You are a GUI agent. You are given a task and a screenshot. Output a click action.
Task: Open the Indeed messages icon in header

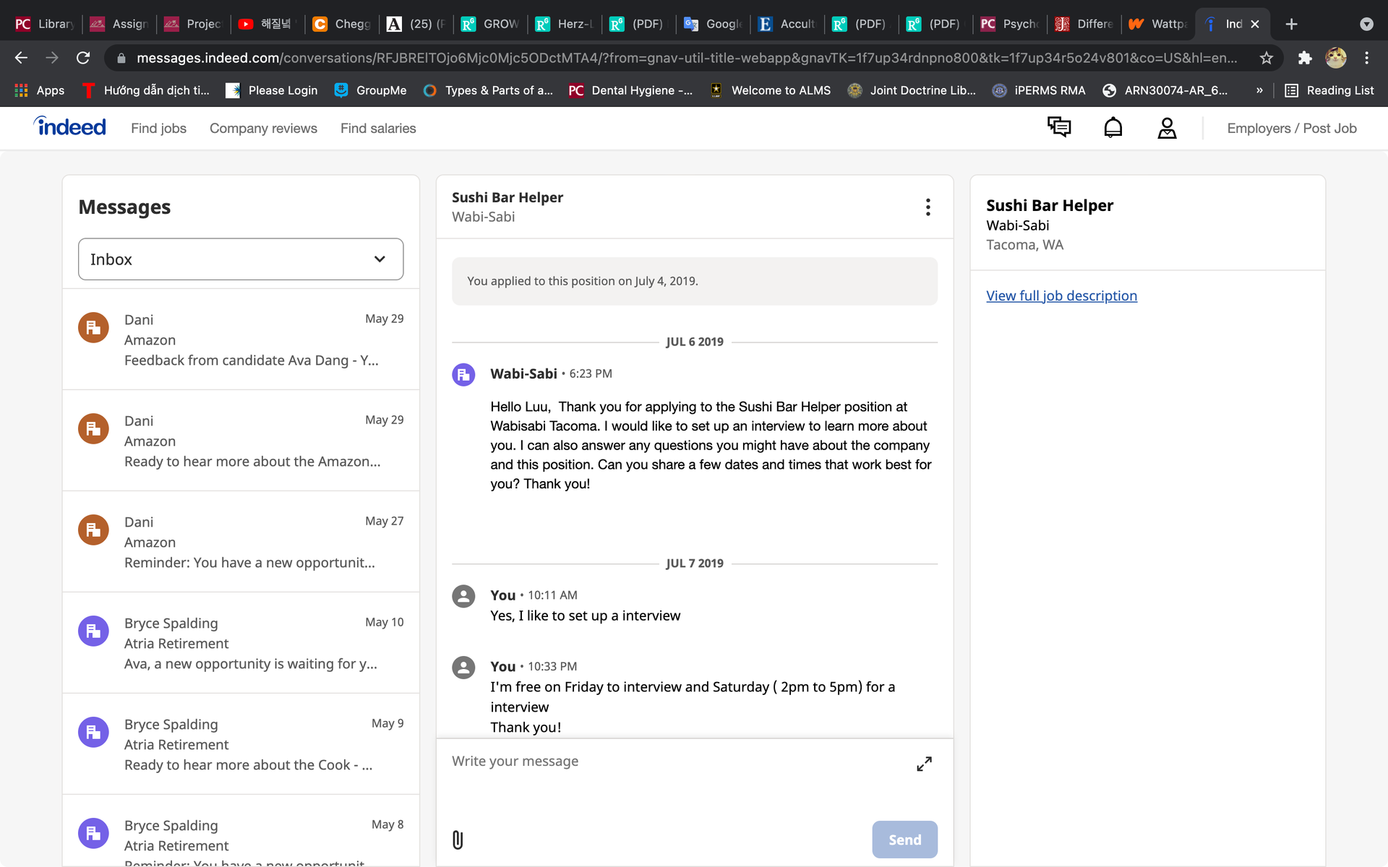click(x=1059, y=128)
